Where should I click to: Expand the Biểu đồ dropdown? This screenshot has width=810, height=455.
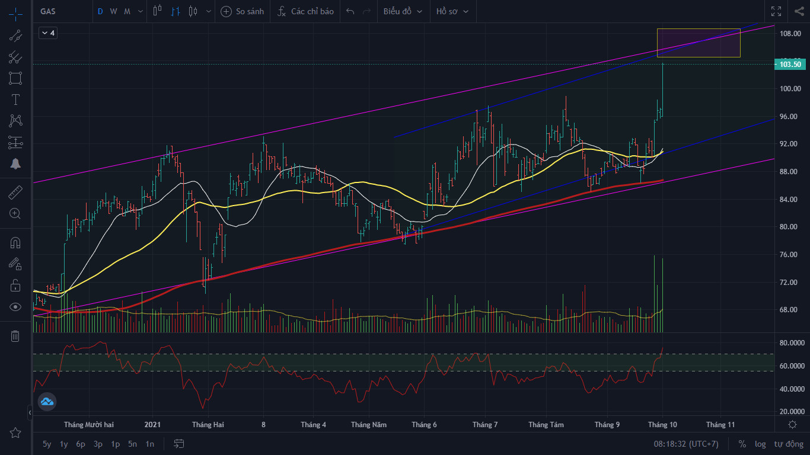[403, 11]
